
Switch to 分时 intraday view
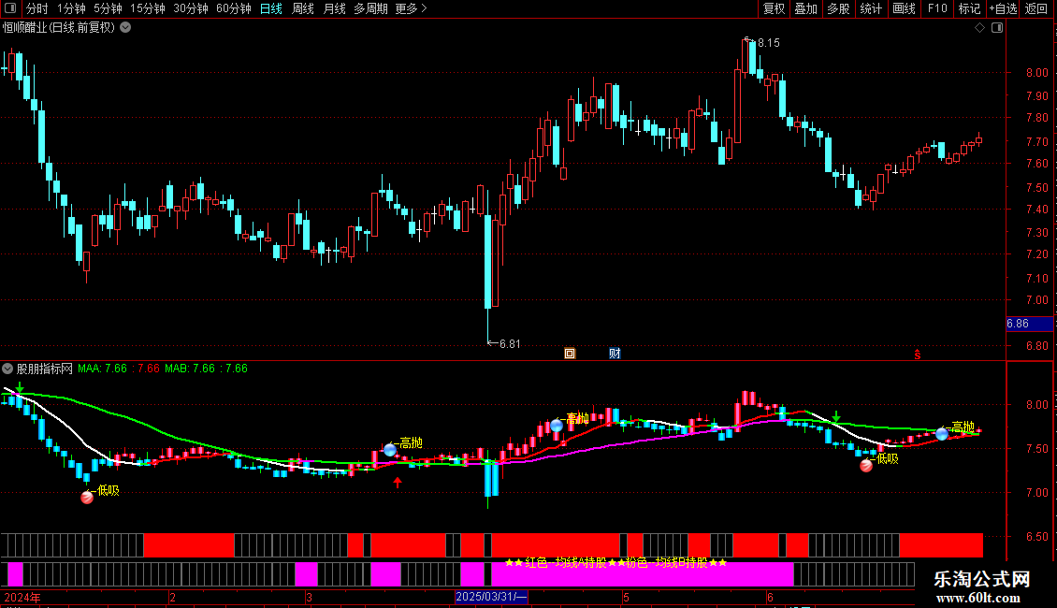[x=37, y=8]
